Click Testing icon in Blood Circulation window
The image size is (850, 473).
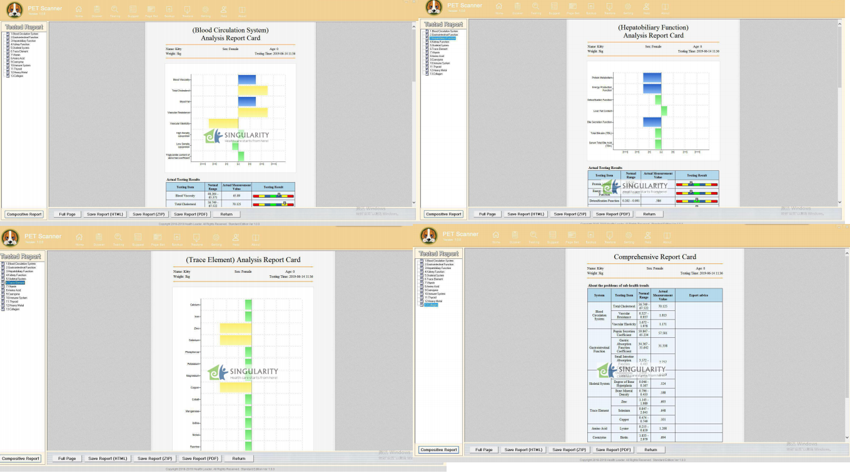(x=115, y=10)
